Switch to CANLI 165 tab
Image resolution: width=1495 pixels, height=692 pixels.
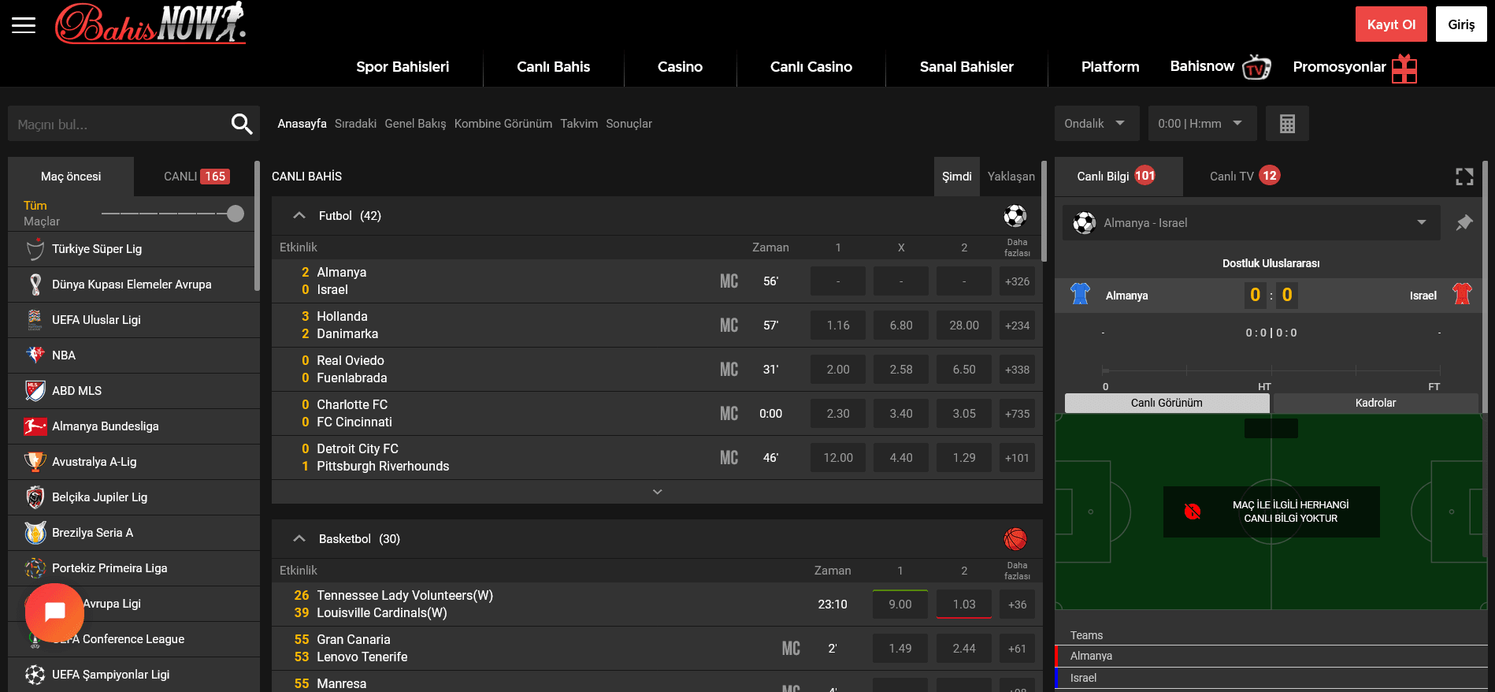[197, 177]
